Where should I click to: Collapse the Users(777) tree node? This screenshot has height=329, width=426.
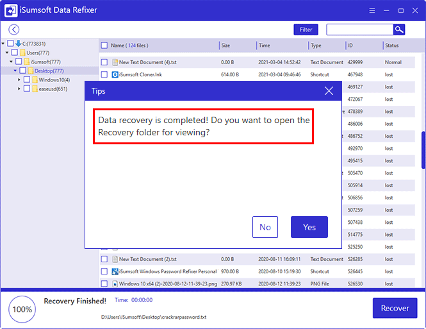tap(7, 53)
